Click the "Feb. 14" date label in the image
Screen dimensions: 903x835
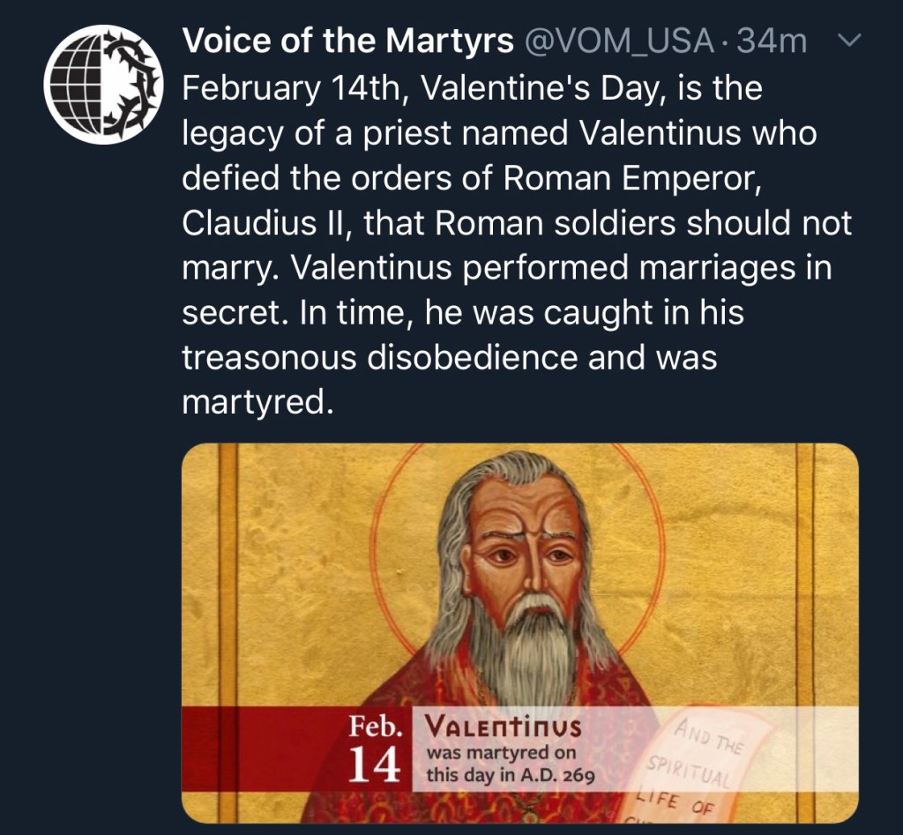click(377, 749)
